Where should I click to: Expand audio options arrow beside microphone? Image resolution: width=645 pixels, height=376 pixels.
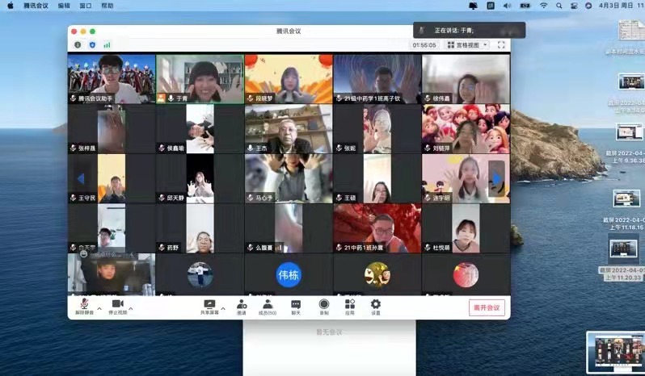(99, 309)
